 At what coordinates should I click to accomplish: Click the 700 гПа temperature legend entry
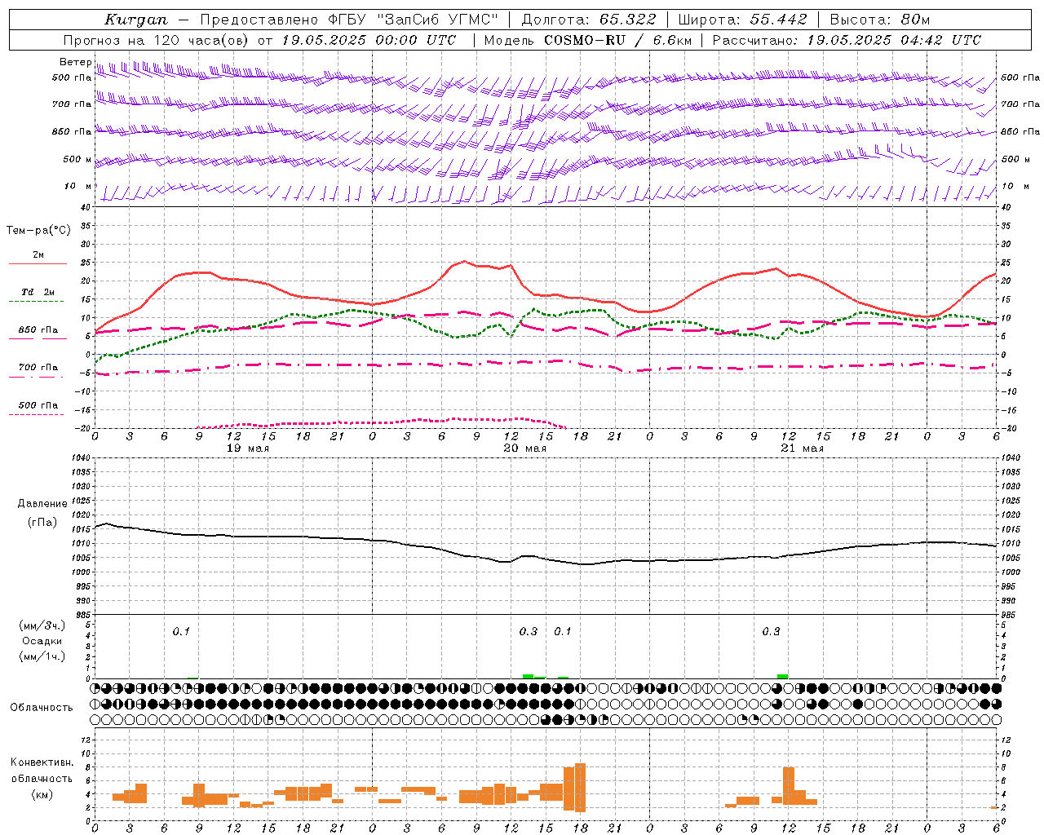[x=38, y=368]
